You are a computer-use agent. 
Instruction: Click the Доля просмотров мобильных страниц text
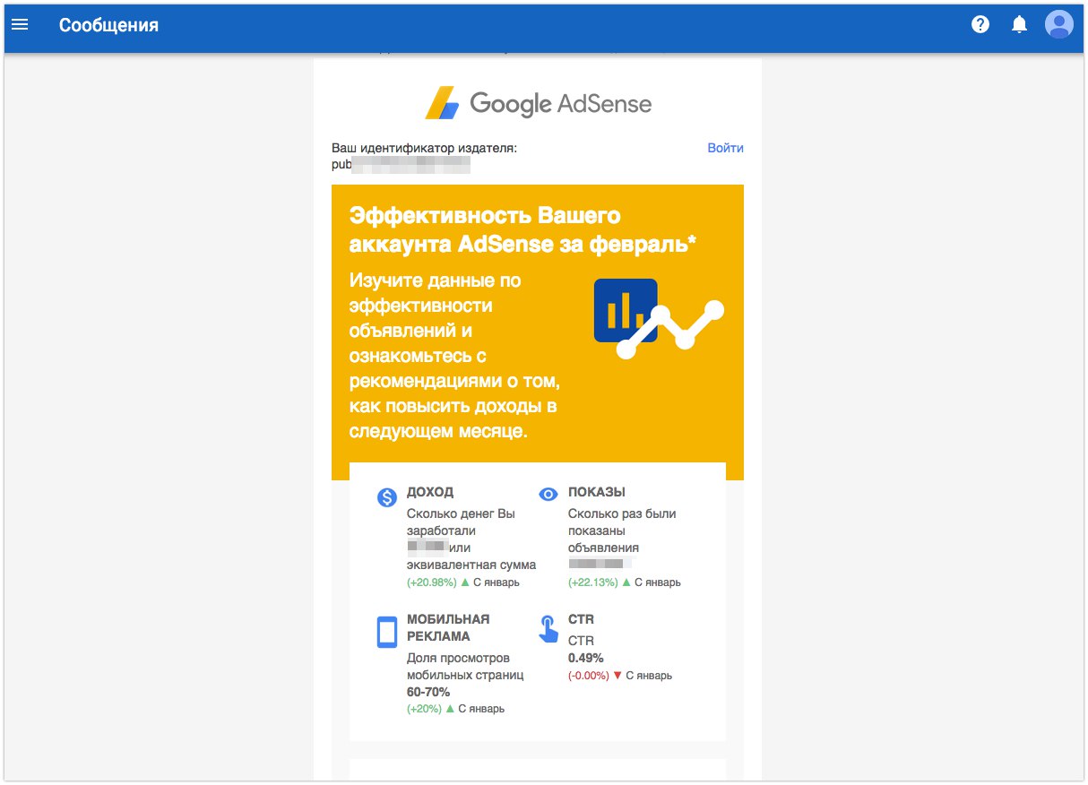(x=465, y=666)
